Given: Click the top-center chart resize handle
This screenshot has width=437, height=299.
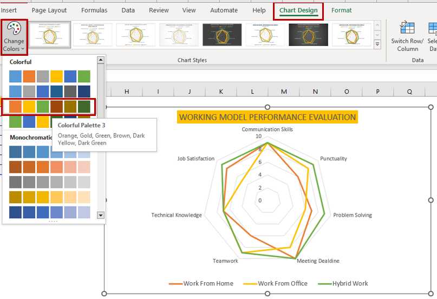Looking at the screenshot, I should (268, 107).
